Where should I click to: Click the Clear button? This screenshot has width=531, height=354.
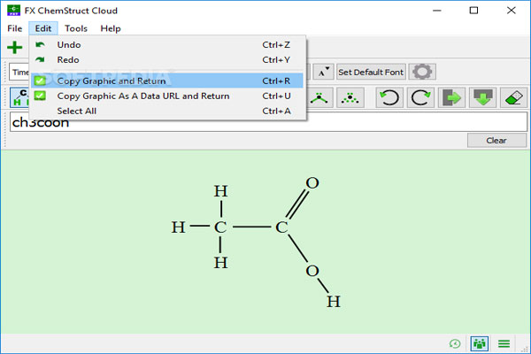click(496, 140)
